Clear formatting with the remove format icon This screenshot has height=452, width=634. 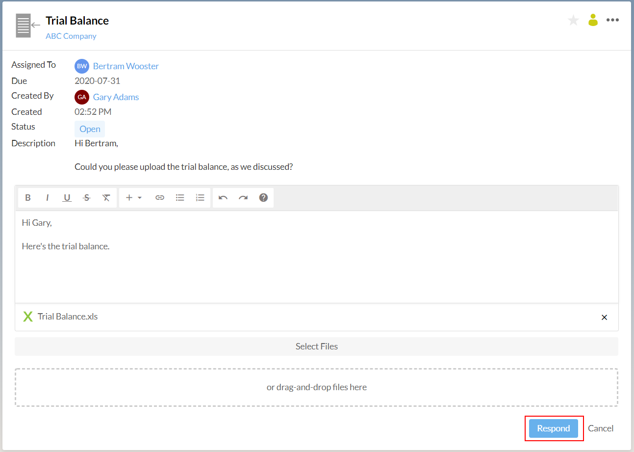click(x=106, y=197)
